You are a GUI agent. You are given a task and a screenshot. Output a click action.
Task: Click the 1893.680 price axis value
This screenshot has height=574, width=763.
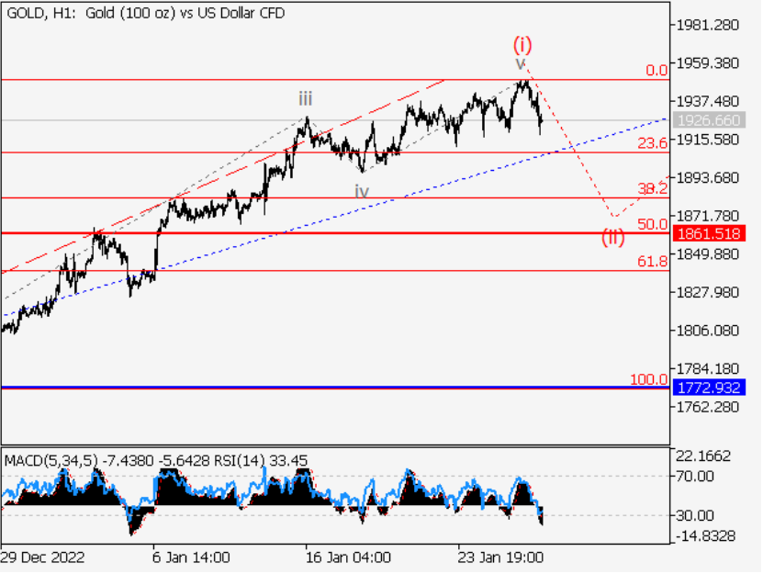point(708,177)
